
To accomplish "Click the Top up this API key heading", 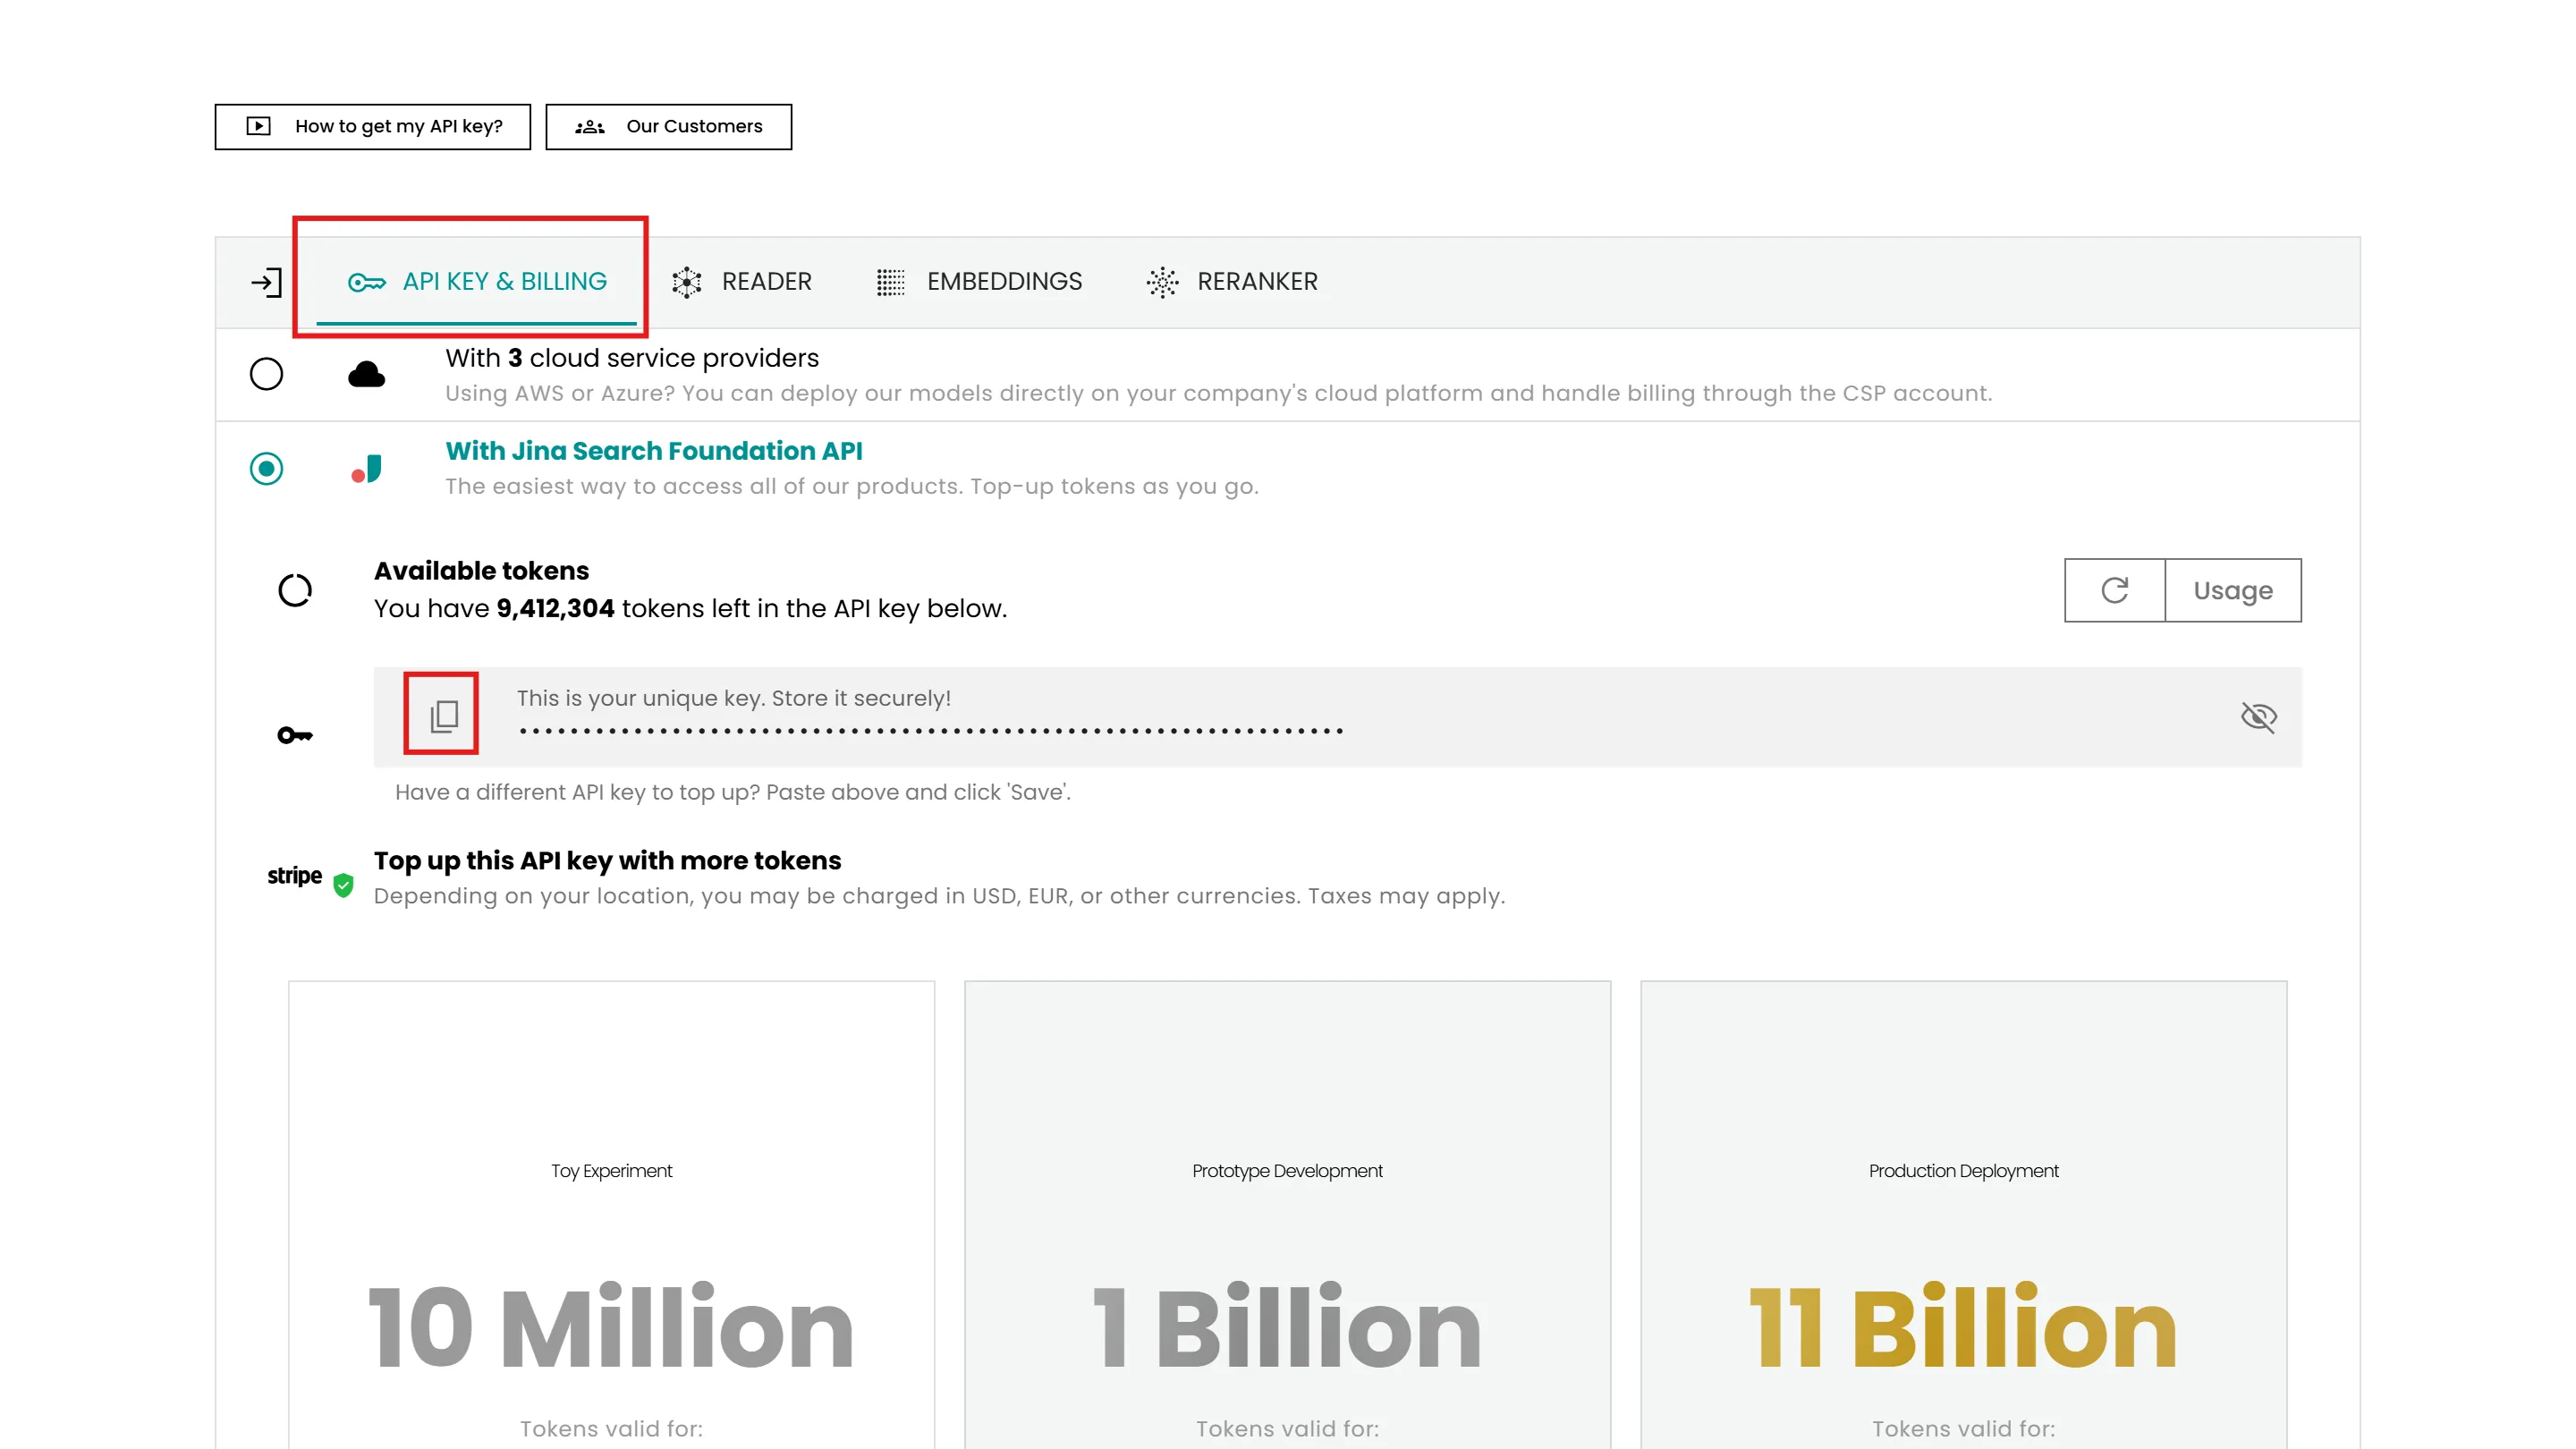I will [608, 861].
